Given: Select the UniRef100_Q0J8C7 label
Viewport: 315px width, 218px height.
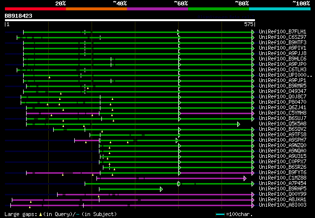Looking at the screenshot, I should (283, 97).
